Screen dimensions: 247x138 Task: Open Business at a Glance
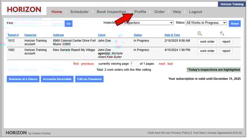(x=23, y=79)
